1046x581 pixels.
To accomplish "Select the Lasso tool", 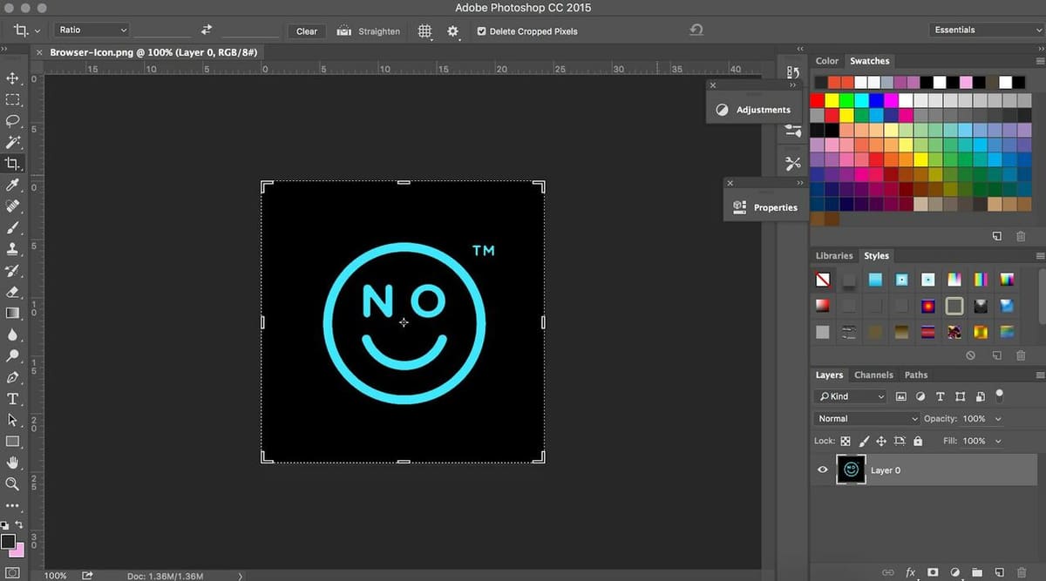I will [x=12, y=120].
